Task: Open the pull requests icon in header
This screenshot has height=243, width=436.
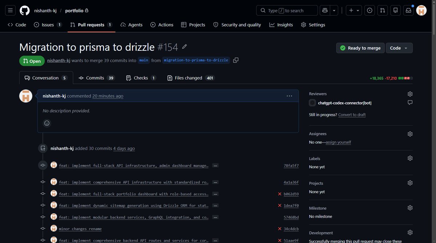Action: 383,11
